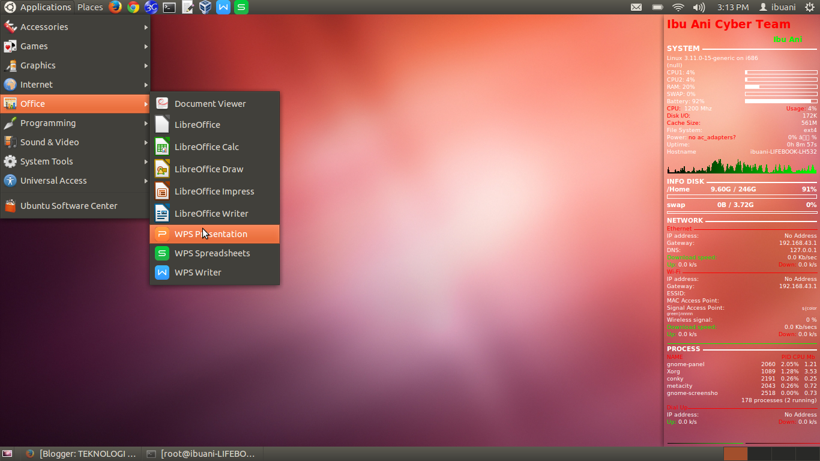This screenshot has height=461, width=820.
Task: Launch WPS Spreadsheets from the top panel
Action: pyautogui.click(x=241, y=7)
